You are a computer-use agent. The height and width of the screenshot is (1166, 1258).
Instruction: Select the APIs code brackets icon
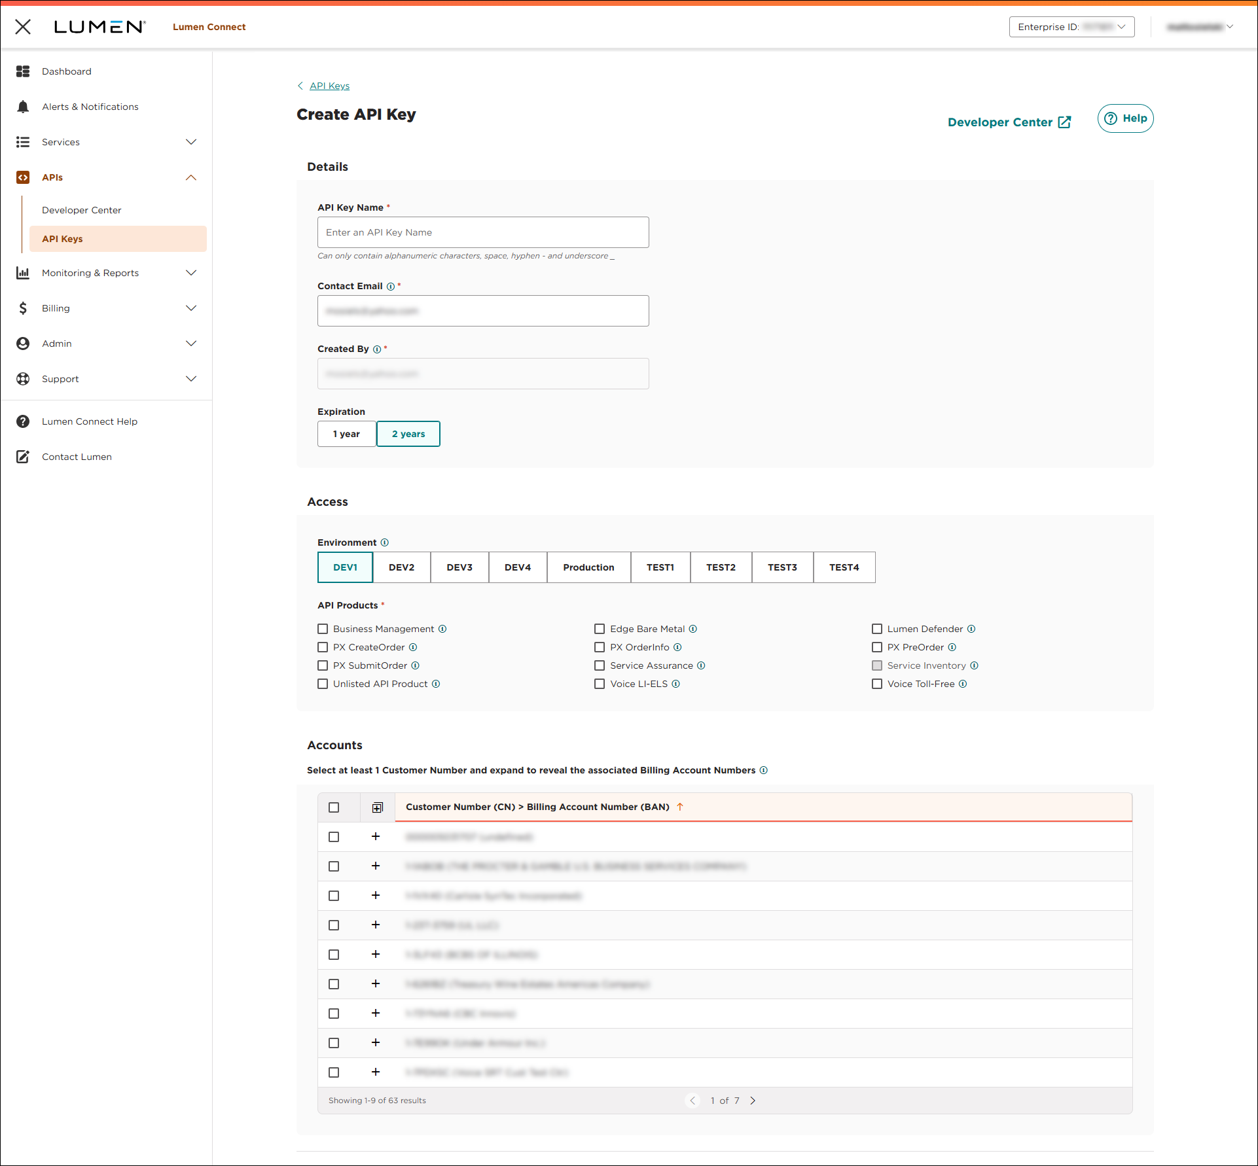point(23,177)
